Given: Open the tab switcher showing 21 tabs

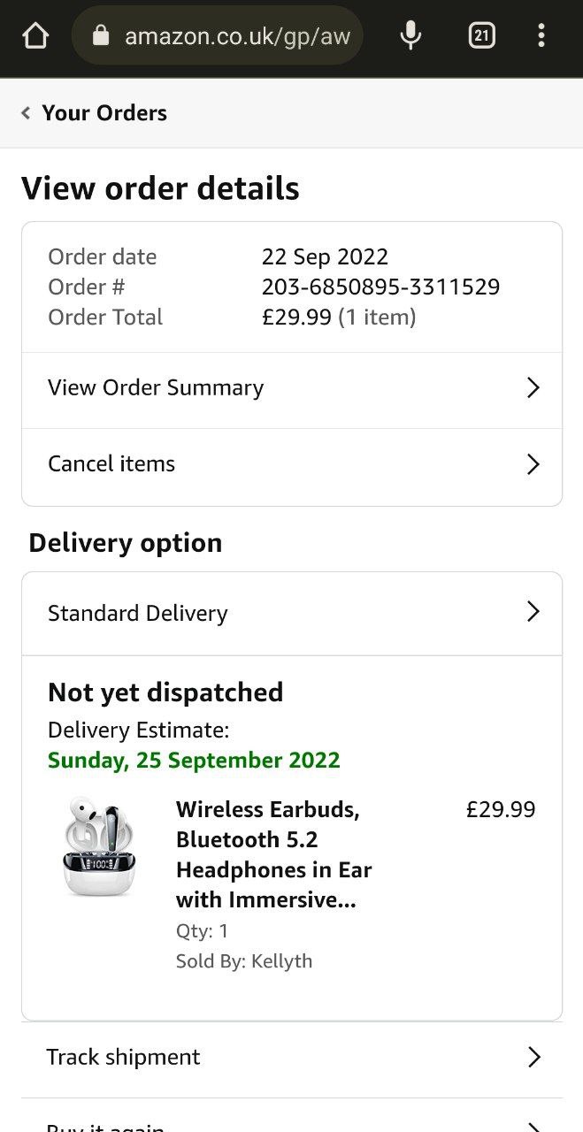Looking at the screenshot, I should tap(481, 36).
